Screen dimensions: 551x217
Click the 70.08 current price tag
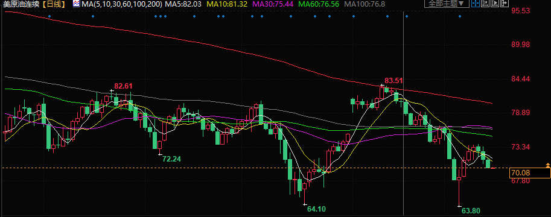[530, 173]
